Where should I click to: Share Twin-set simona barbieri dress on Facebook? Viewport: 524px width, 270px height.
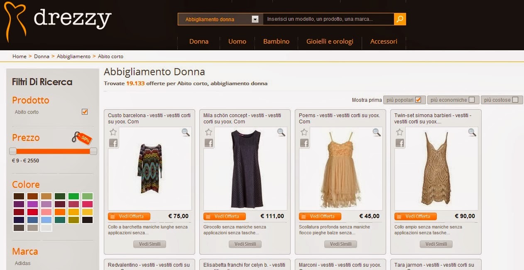[x=400, y=143]
